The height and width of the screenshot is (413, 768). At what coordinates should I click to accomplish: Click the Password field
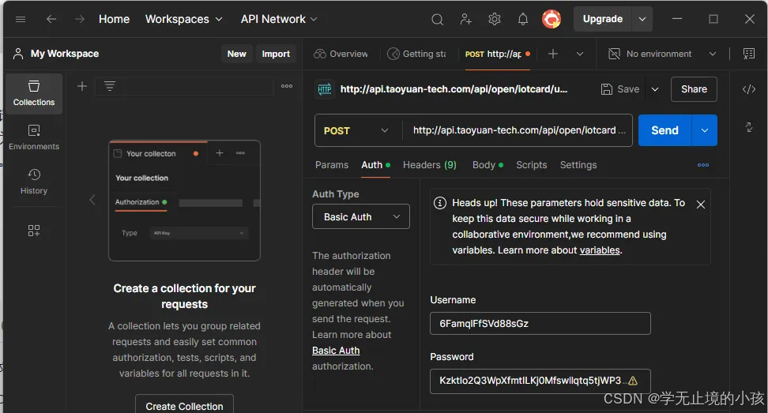point(540,381)
